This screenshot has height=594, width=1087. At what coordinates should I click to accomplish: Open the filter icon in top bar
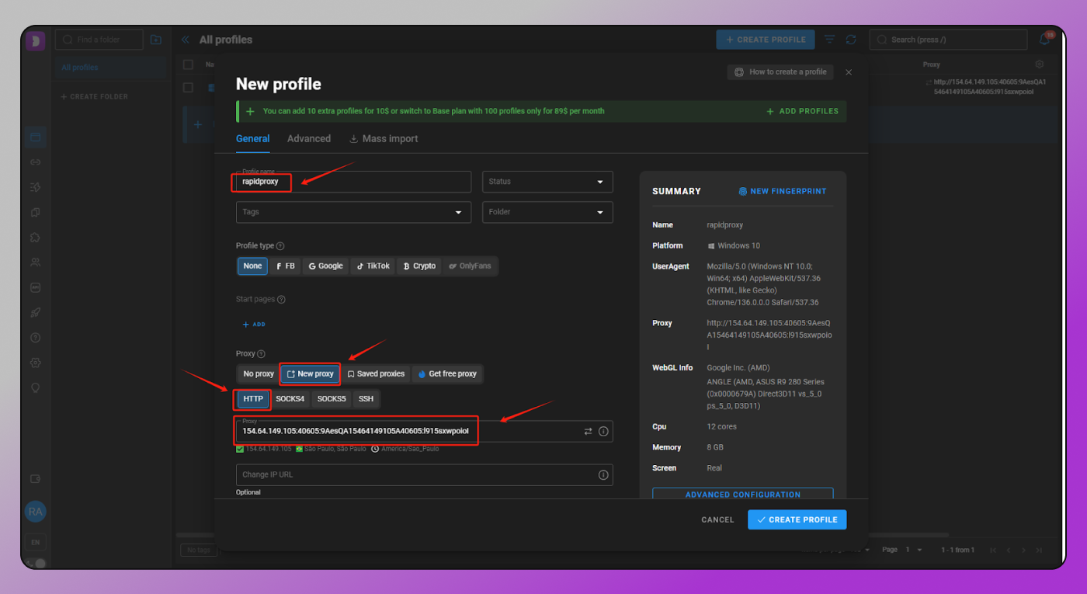[830, 40]
